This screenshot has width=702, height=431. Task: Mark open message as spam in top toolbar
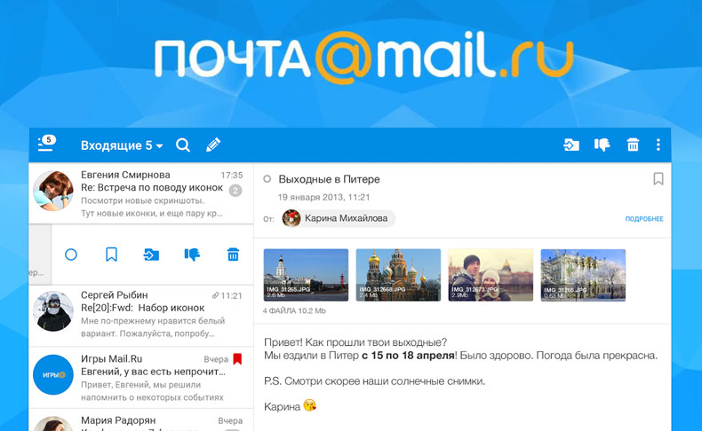coord(602,145)
